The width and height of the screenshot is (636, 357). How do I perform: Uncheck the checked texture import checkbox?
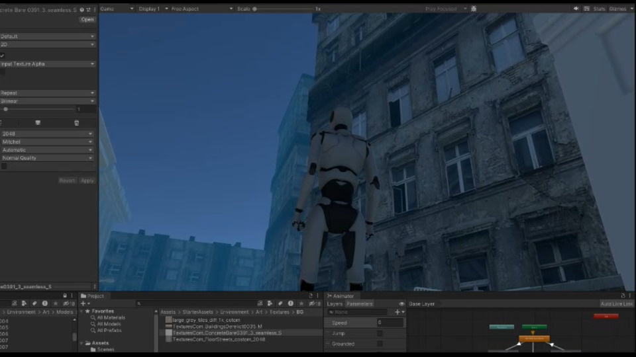(x=3, y=56)
